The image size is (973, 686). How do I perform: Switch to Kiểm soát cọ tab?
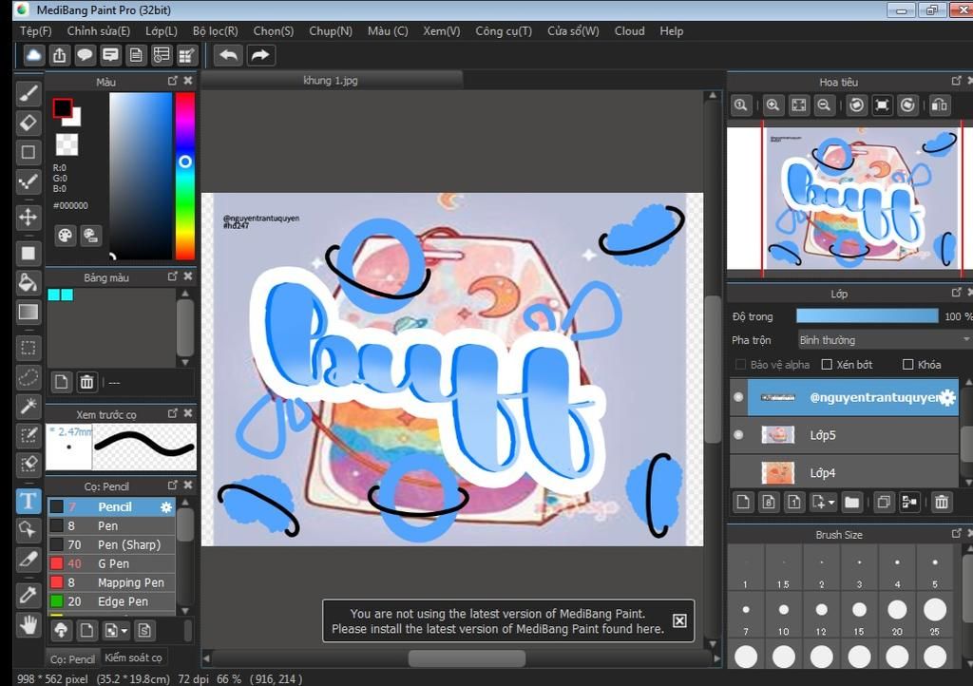click(133, 657)
